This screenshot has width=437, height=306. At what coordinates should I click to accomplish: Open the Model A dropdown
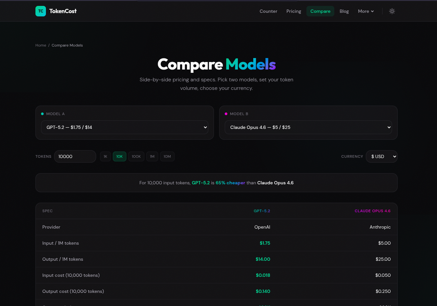125,127
